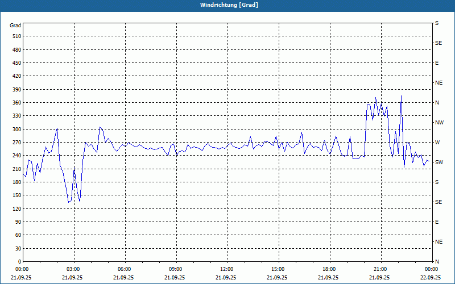Viewport: 455px width, 284px height.
Task: Click the 120 degree axis label
Action: (x=17, y=208)
